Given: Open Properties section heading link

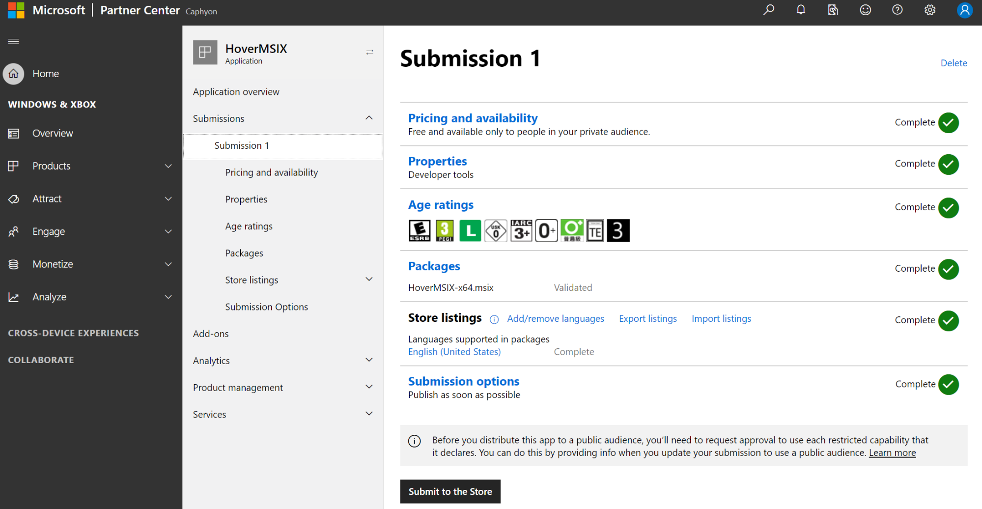Looking at the screenshot, I should click(438, 162).
